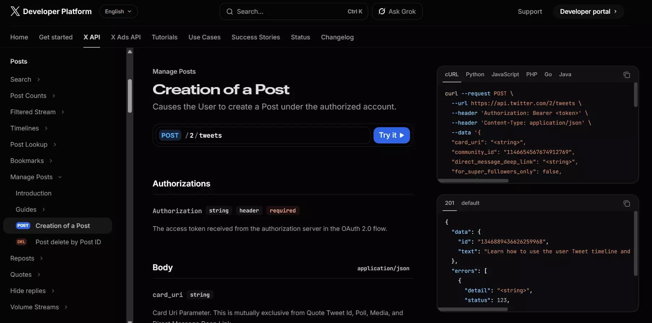The image size is (652, 323).
Task: Click the Search input field
Action: (x=294, y=12)
